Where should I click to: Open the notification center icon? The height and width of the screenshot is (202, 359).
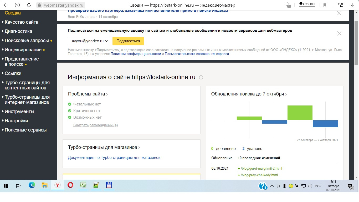(x=350, y=186)
